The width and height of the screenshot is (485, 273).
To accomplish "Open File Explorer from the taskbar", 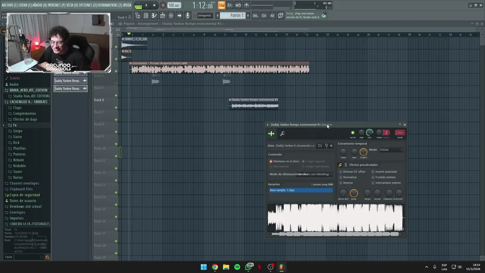I will click(x=226, y=267).
